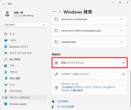Click the 時刻と言語 globe clock icon
The image size is (131, 110).
pos(6,78)
